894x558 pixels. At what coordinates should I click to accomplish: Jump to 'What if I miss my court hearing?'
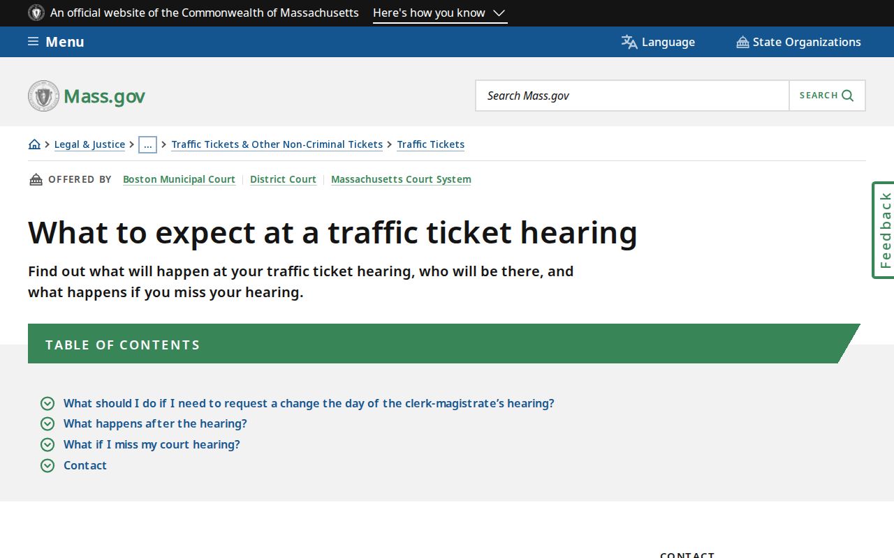pyautogui.click(x=152, y=444)
